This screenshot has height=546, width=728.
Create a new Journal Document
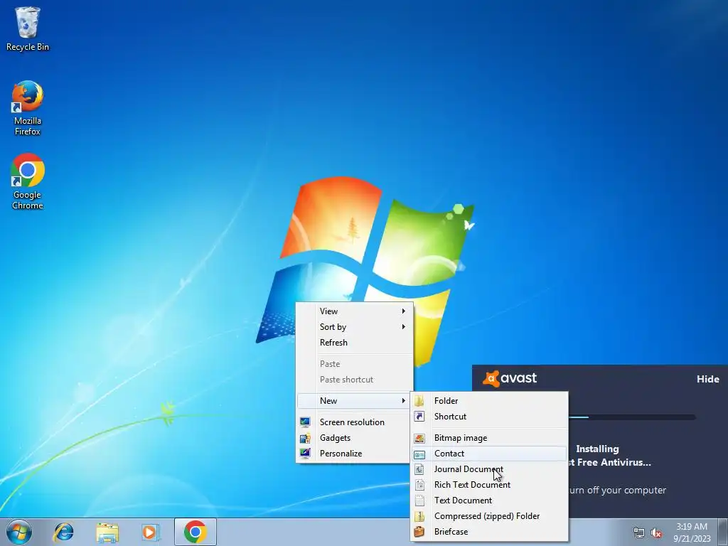point(489,469)
